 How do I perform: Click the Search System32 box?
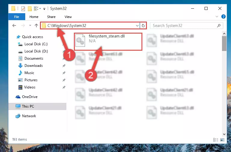click(186, 25)
